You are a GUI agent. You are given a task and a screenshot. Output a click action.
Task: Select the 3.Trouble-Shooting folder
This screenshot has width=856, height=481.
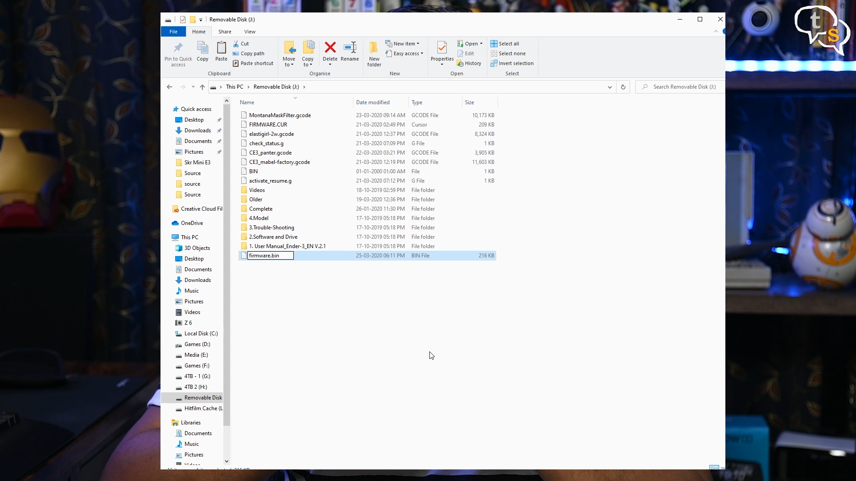272,228
